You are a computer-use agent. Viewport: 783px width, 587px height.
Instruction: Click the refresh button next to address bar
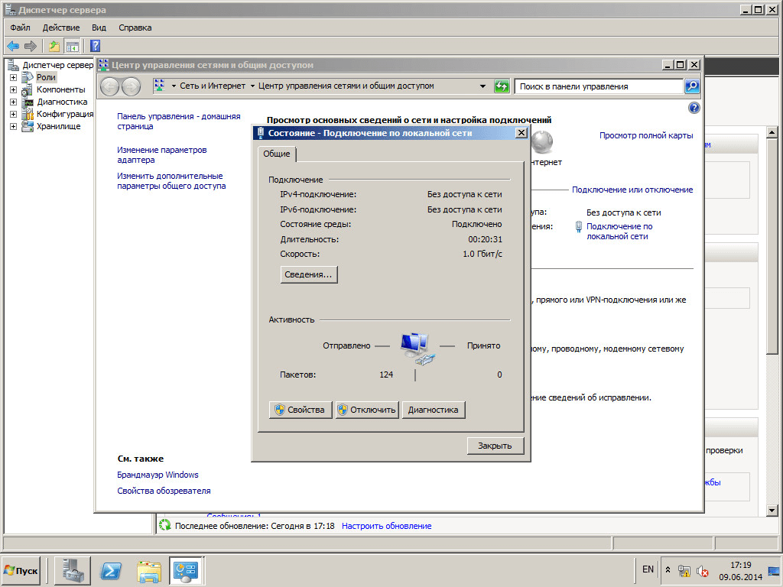(x=502, y=86)
